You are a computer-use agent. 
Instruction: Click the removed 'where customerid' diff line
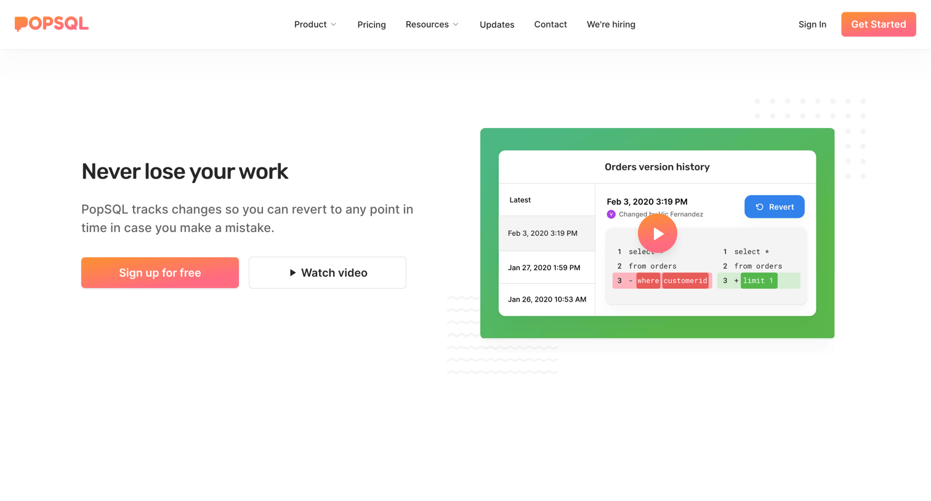662,281
